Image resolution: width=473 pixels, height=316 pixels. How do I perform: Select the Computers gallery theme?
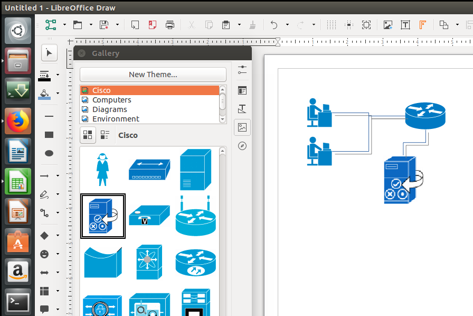(111, 100)
